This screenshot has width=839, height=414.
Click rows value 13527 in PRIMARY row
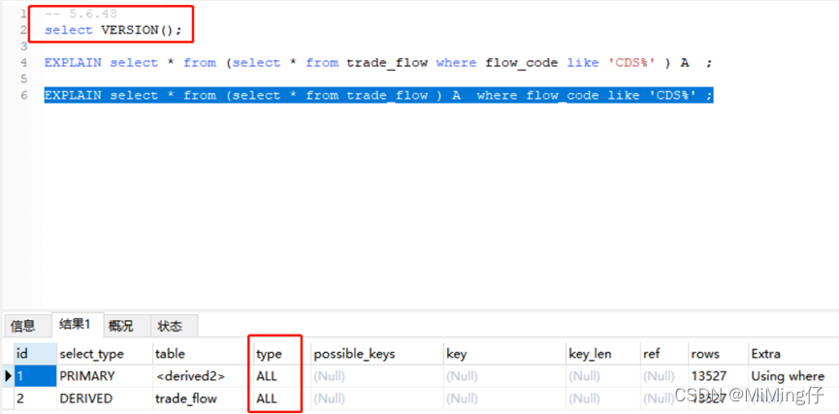[x=718, y=376]
